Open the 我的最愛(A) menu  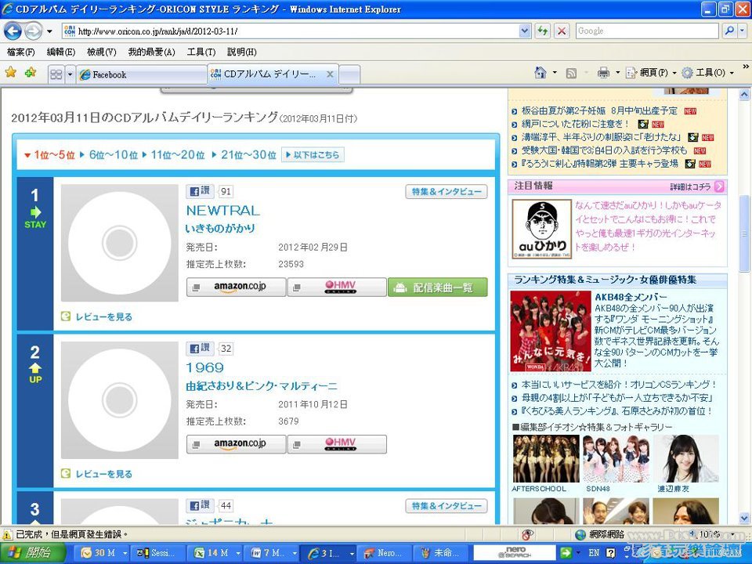coord(151,52)
